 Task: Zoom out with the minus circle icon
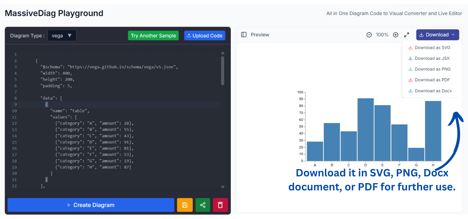[369, 35]
